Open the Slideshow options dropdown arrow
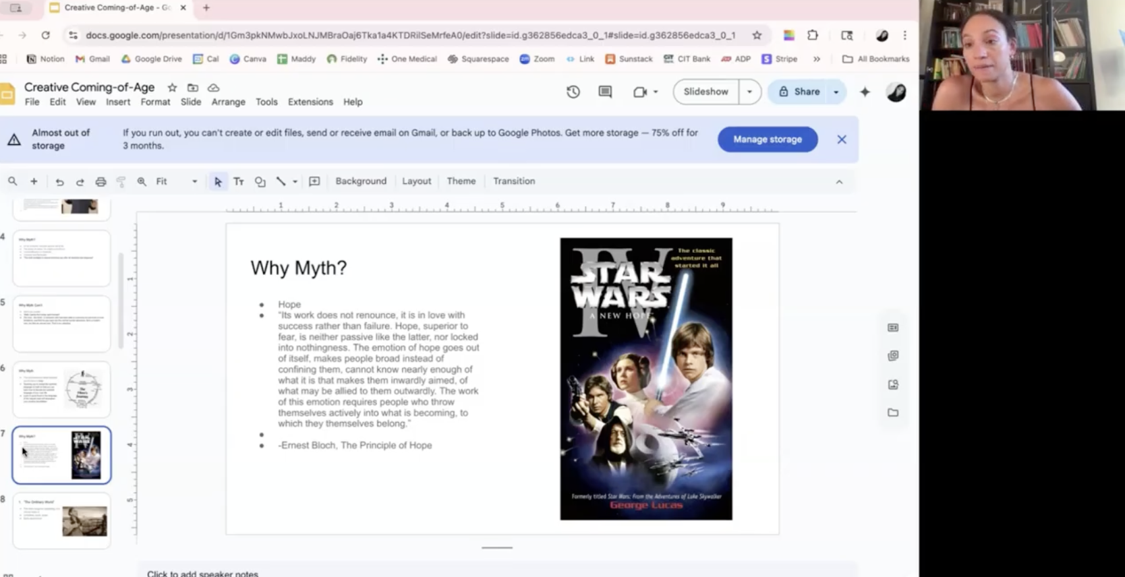 pyautogui.click(x=749, y=92)
